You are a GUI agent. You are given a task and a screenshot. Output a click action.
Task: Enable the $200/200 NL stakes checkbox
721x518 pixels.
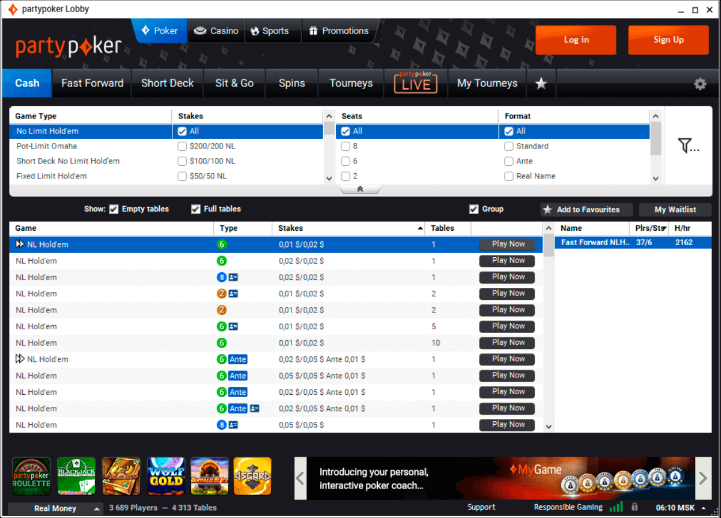(183, 146)
